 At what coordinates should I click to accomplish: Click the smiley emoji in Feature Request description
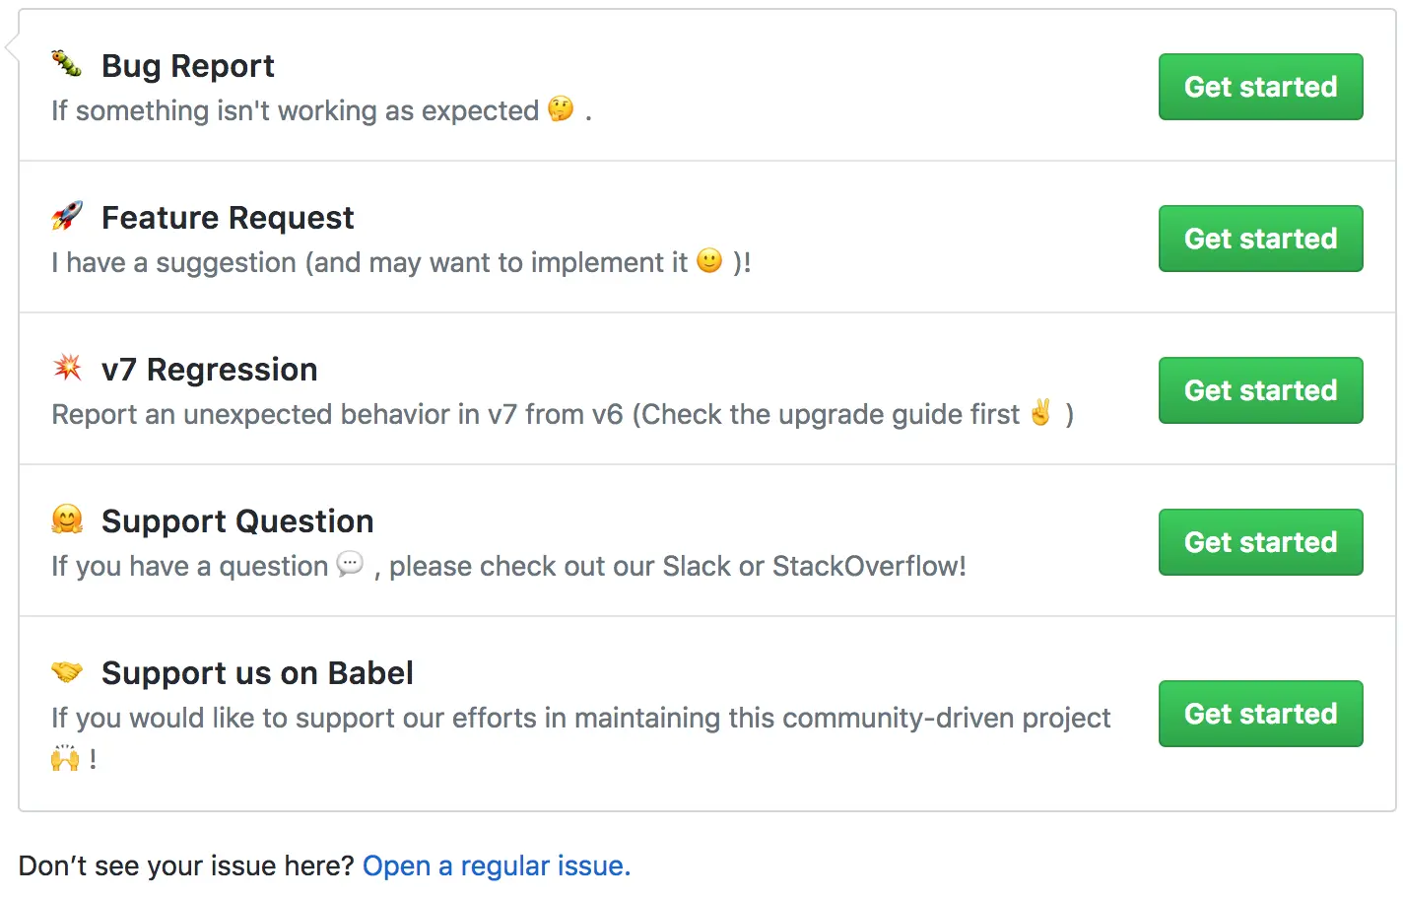click(709, 261)
